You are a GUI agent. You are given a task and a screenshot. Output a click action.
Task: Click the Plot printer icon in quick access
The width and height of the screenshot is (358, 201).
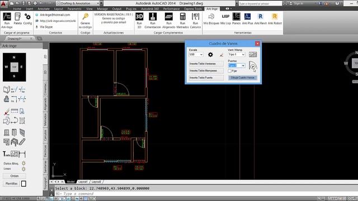pyautogui.click(x=35, y=3)
